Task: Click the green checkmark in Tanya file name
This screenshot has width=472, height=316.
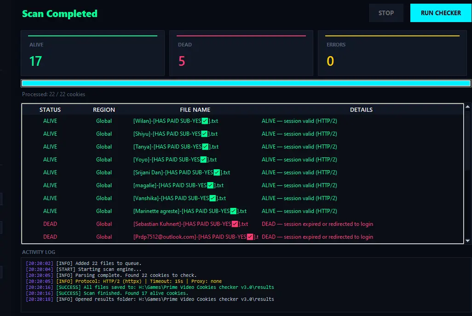Action: [205, 147]
